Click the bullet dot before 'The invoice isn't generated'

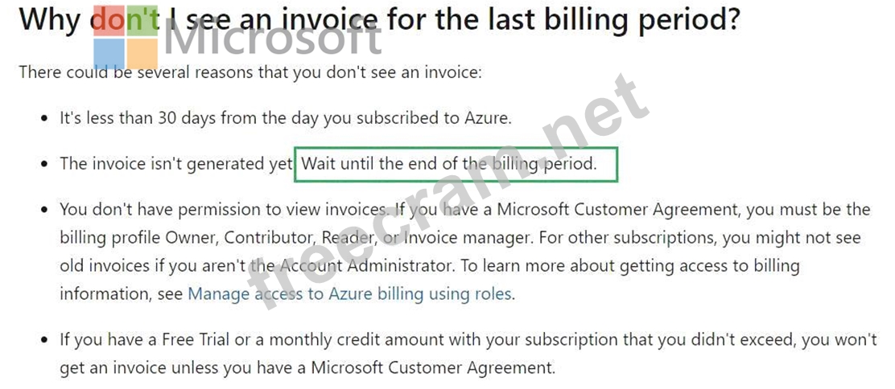coord(45,165)
